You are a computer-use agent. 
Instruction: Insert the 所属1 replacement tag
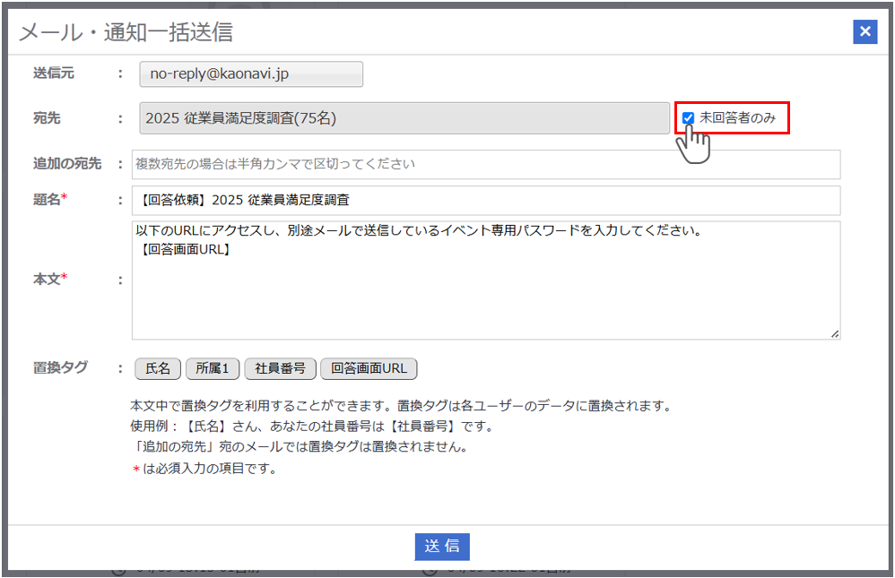click(213, 368)
